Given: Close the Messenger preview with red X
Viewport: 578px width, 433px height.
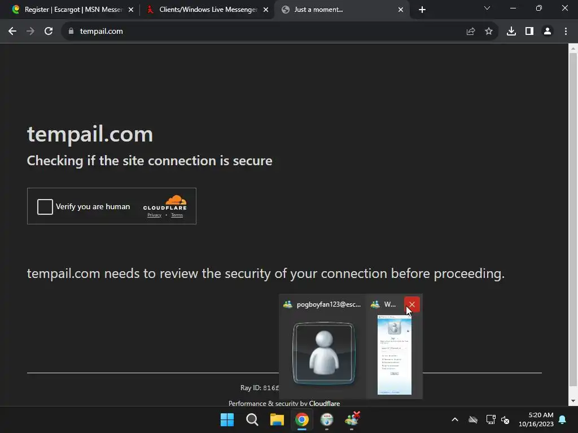Looking at the screenshot, I should click(x=411, y=304).
